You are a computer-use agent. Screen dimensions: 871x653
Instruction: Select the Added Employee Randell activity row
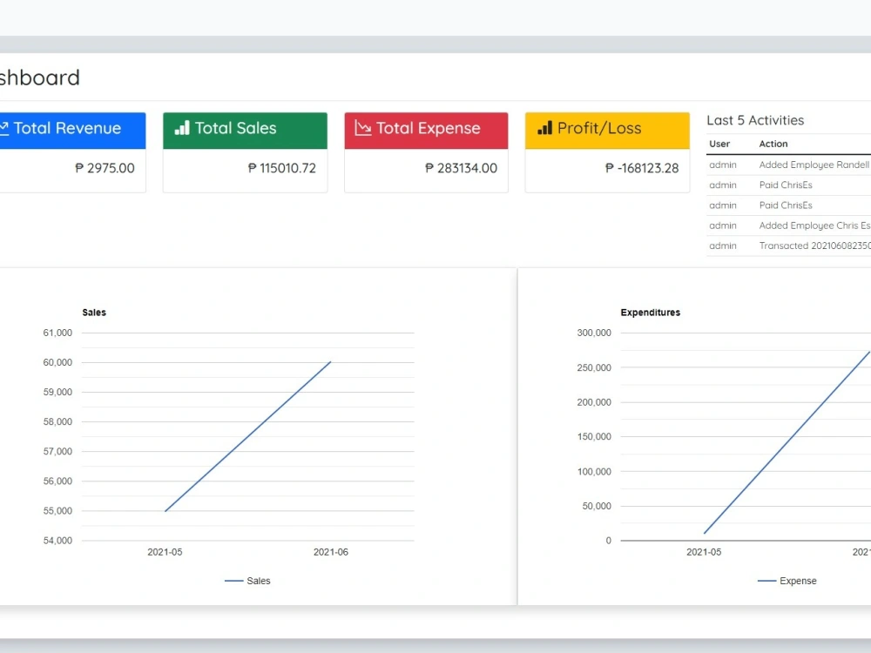tap(789, 165)
